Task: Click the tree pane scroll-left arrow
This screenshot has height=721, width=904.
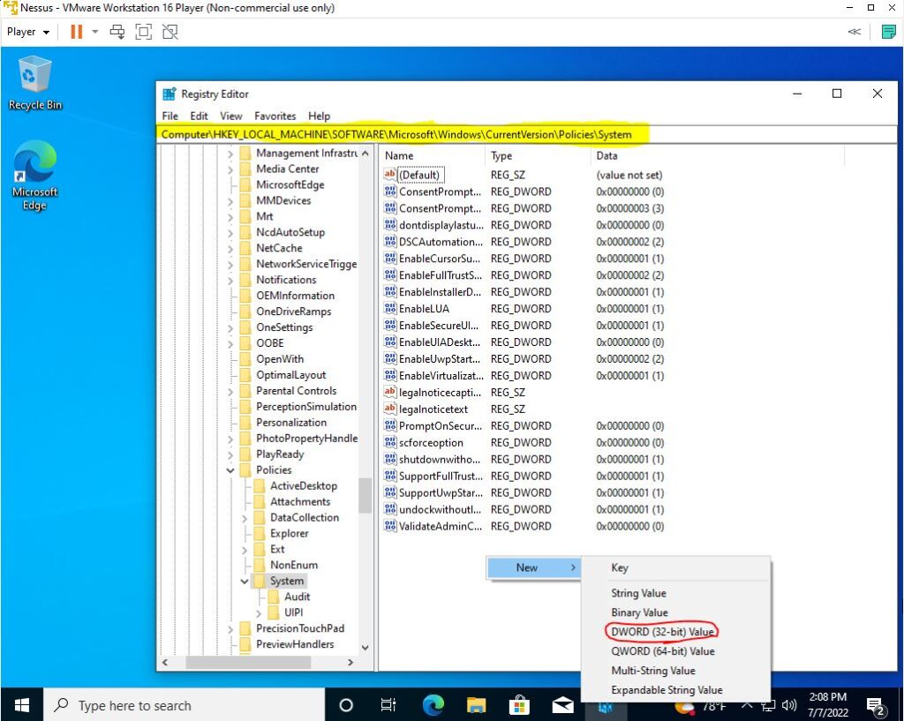Action: 165,663
